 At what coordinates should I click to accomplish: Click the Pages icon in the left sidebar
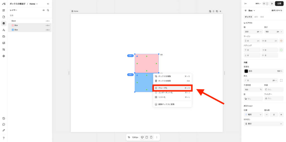pos(4,17)
